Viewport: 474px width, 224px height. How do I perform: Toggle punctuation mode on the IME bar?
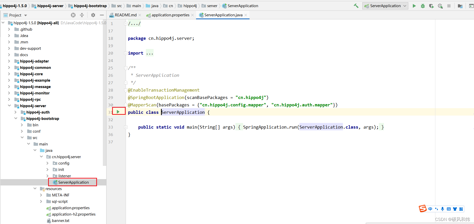click(x=436, y=209)
